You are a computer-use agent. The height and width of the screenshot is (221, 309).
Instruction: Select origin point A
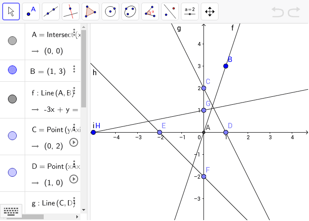pos(204,133)
